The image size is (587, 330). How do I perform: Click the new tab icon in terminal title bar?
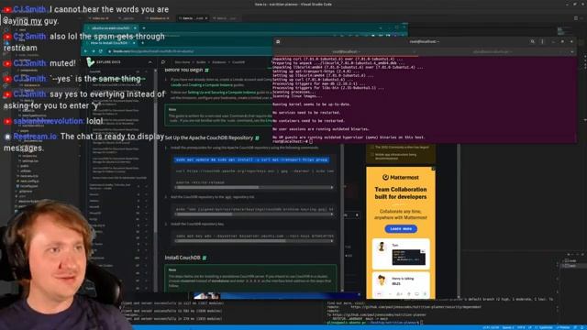point(278,41)
